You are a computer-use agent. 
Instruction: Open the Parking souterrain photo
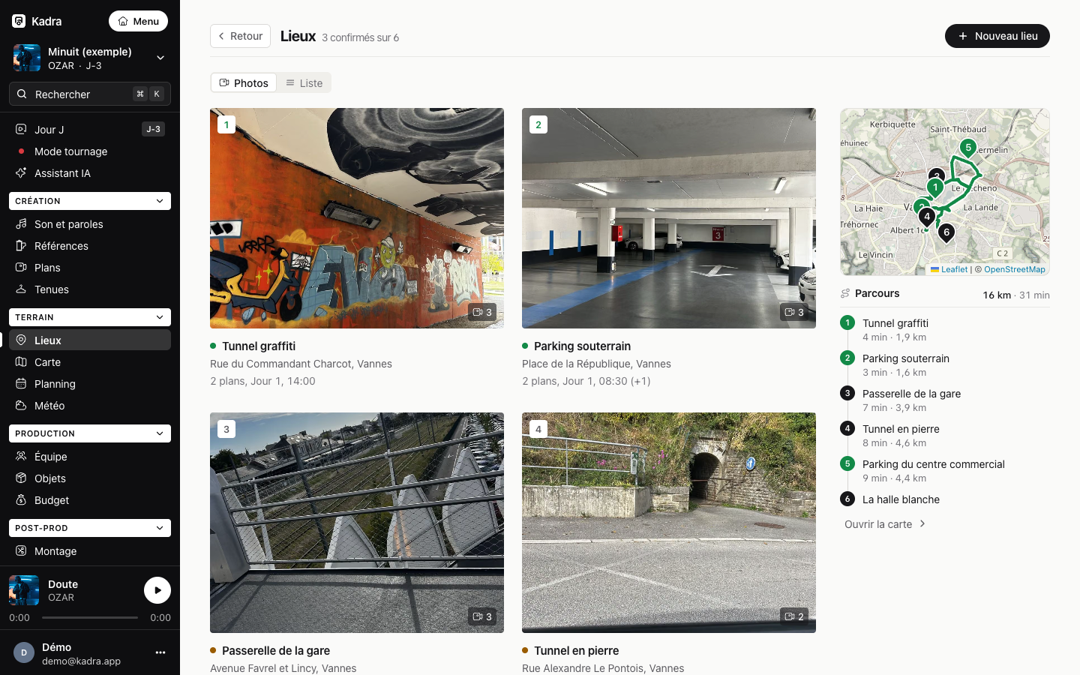(x=669, y=218)
